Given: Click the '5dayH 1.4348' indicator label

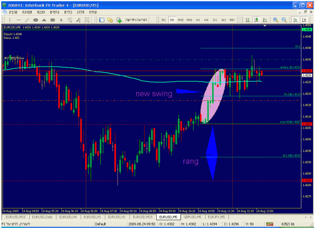Looking at the screenshot, I should (x=13, y=34).
